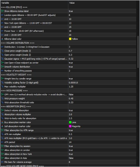Click the integer icon beside Number of smoothing passes
The width and height of the screenshot is (140, 167).
tap(2, 71)
